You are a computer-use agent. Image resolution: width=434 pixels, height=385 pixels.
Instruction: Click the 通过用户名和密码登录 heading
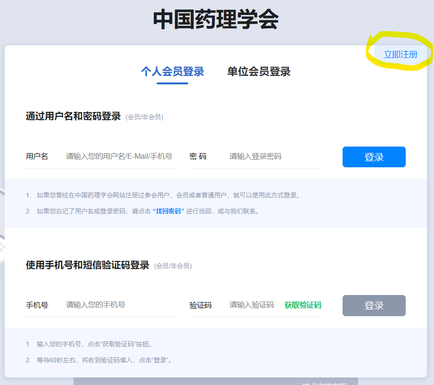point(74,116)
